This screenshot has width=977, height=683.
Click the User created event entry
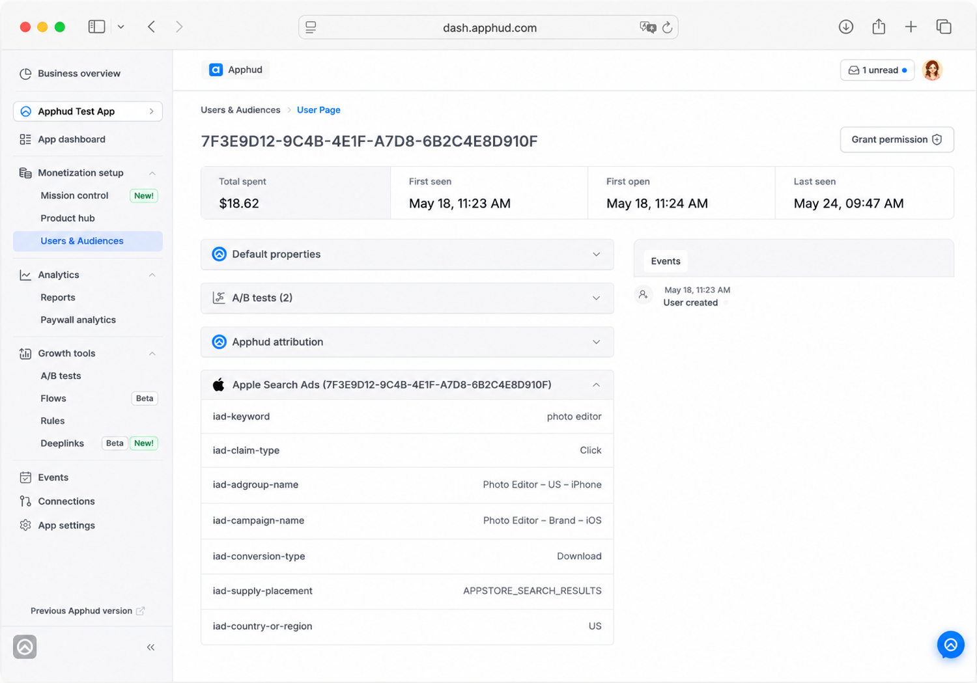pos(690,303)
